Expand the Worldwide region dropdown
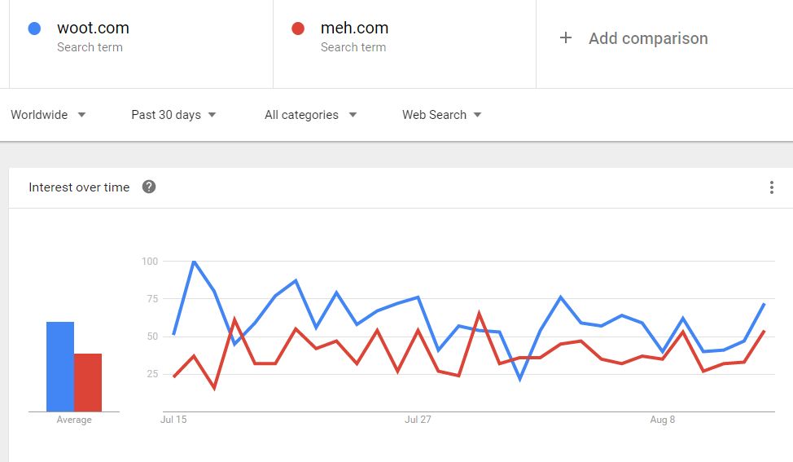This screenshot has width=793, height=462. pyautogui.click(x=48, y=115)
